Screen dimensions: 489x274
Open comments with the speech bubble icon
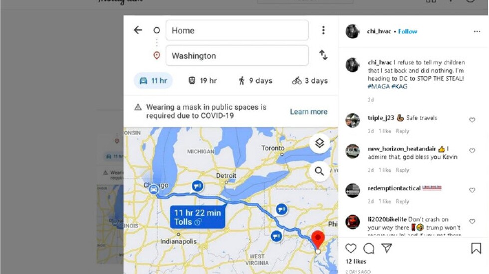click(x=369, y=248)
